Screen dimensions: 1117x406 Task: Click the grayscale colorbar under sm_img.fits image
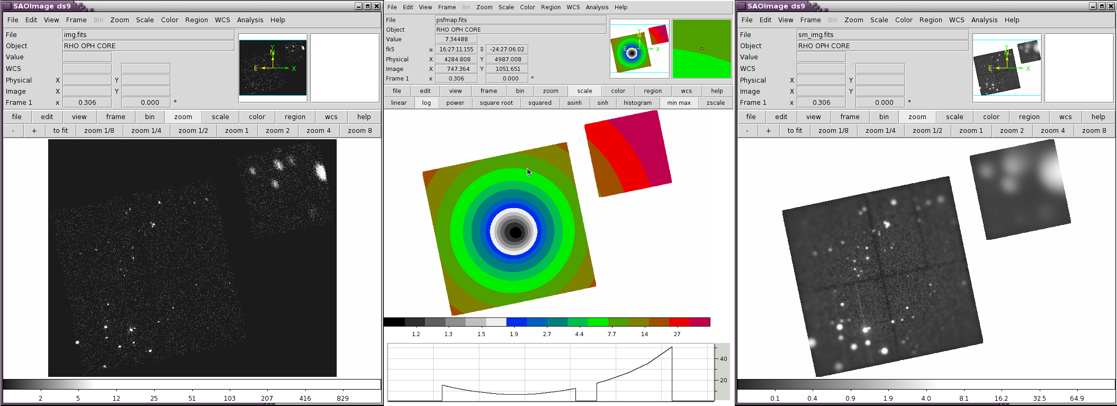click(925, 384)
